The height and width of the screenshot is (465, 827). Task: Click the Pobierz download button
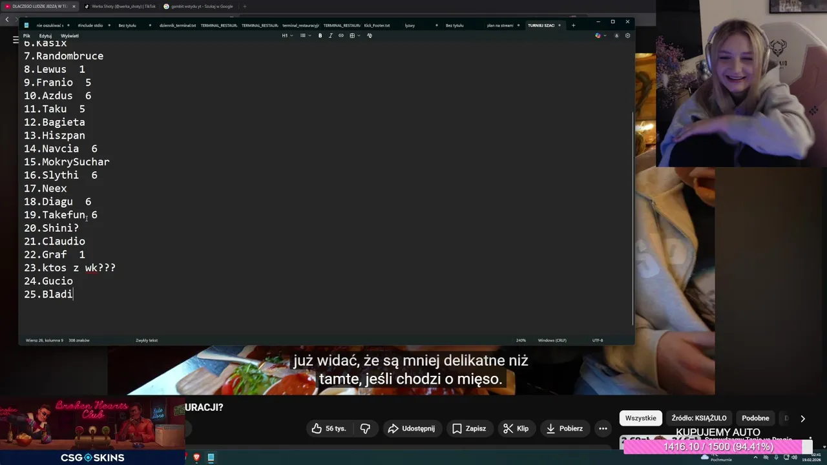point(565,428)
